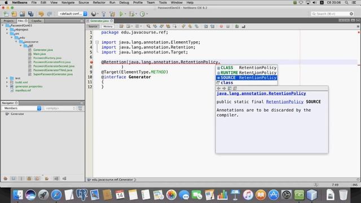Viewport: 361px width, 203px height.
Task: Click the Open Project toolbar icon
Action: coord(22,14)
